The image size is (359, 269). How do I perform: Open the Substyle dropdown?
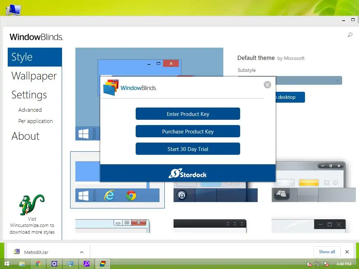309,81
